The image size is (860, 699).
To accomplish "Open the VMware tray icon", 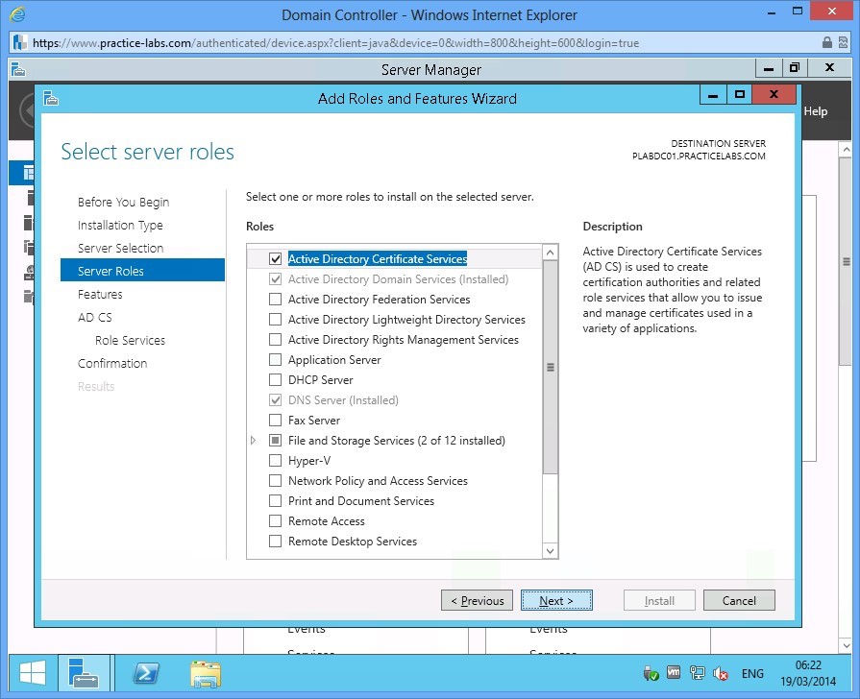I will click(x=674, y=672).
